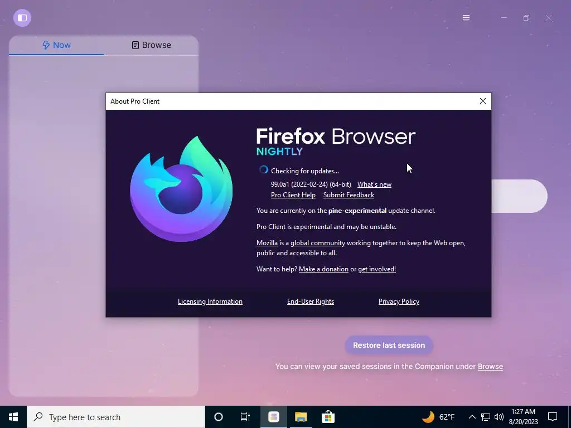Click the Firefox Nightly logo
The image size is (571, 428).
pos(181,188)
